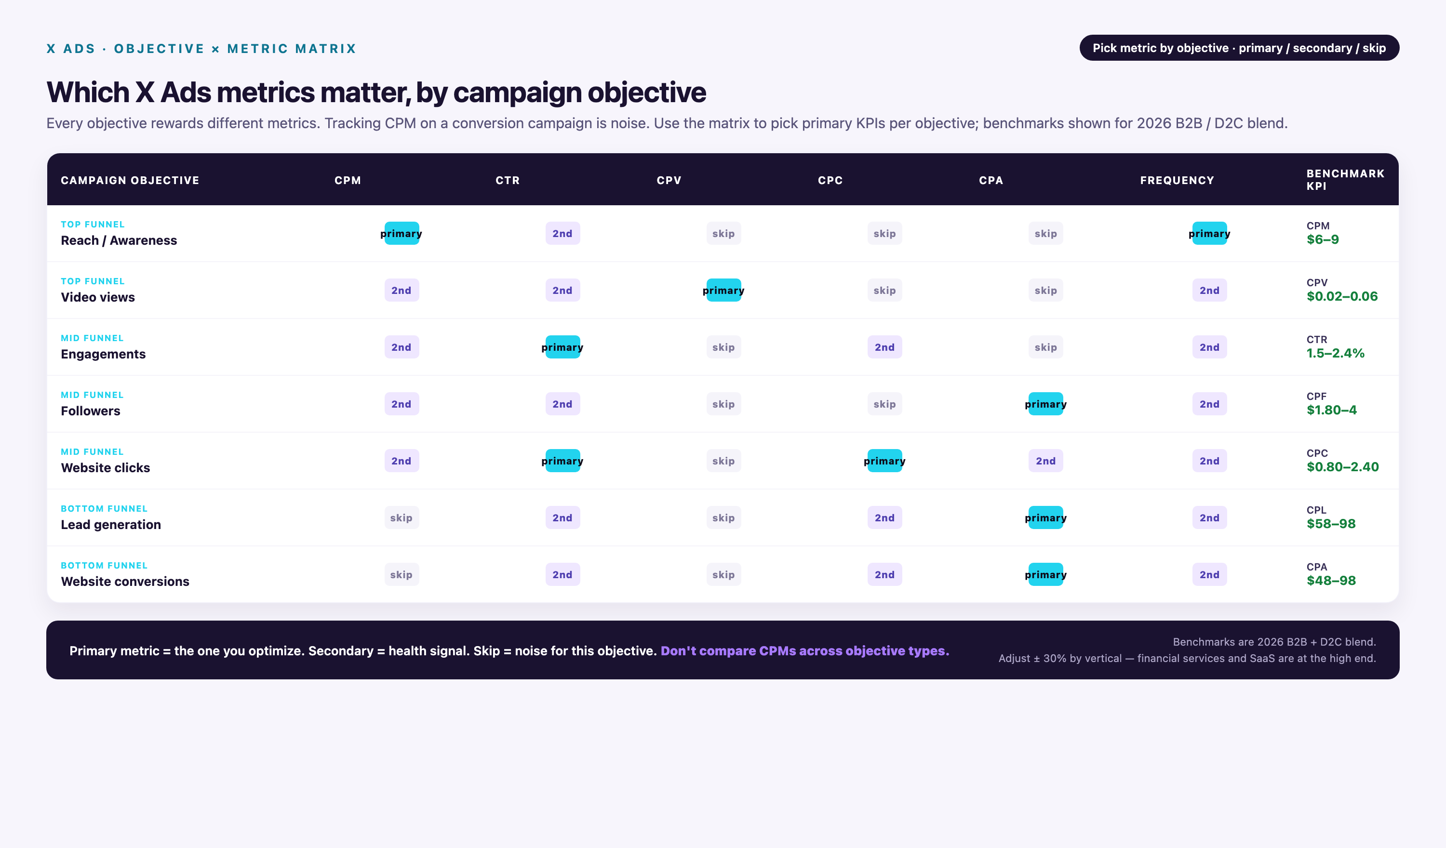
Task: Click the 2nd badge under CPM for Engagements
Action: [x=401, y=347]
